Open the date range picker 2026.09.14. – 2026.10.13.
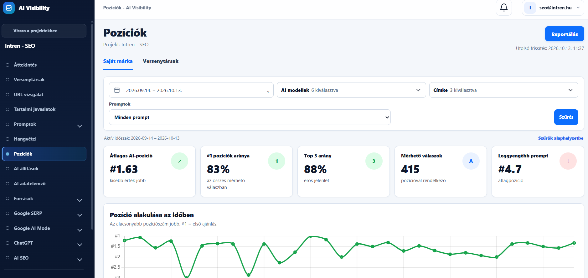 pyautogui.click(x=191, y=90)
